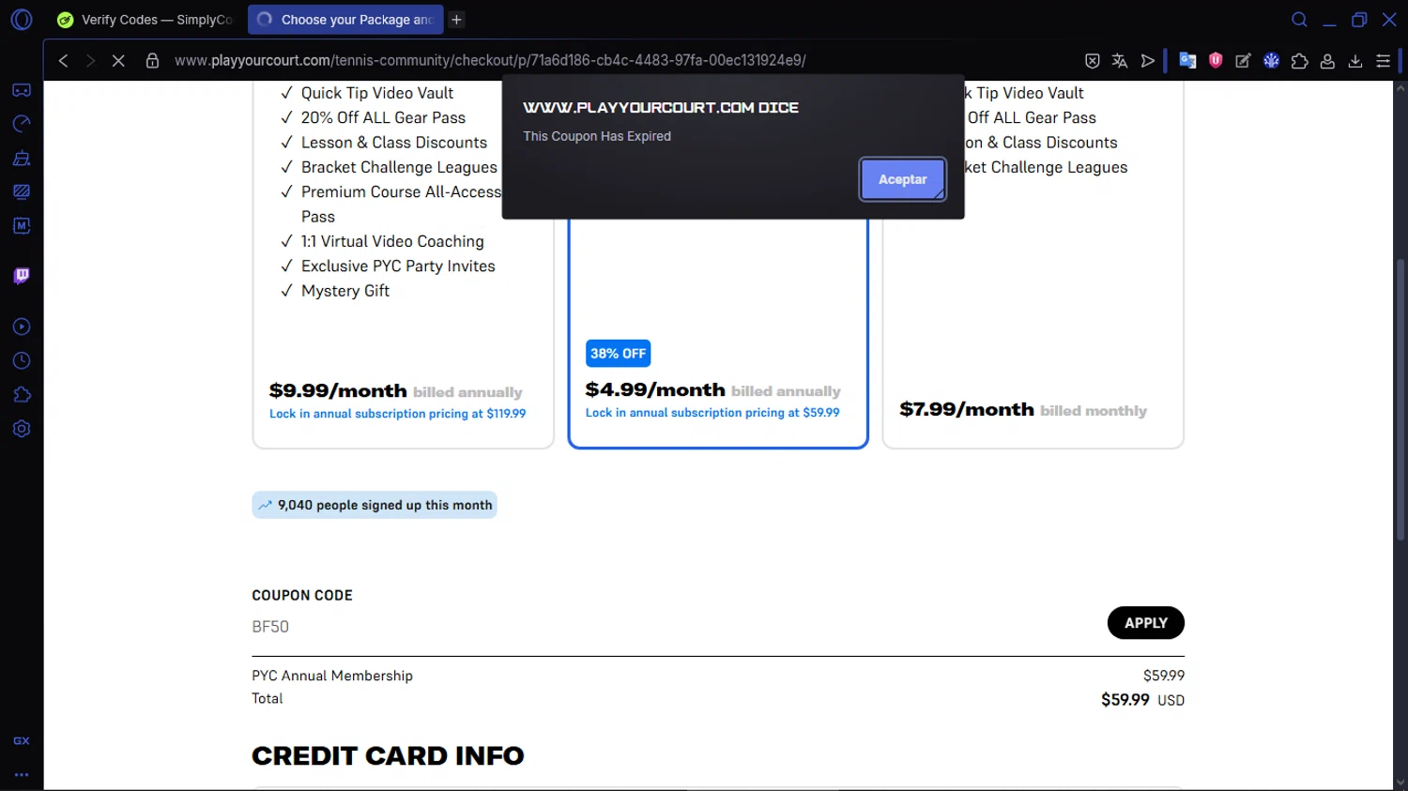Click the 9,040 people signed up badge

[x=375, y=505]
